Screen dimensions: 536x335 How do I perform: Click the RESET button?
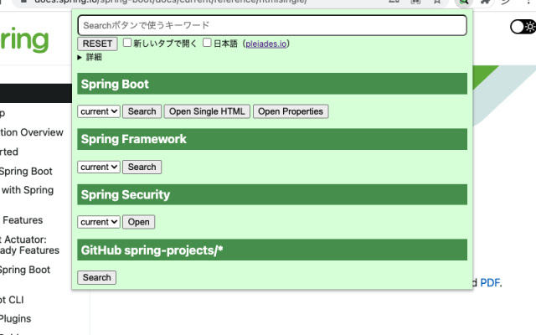tap(97, 44)
